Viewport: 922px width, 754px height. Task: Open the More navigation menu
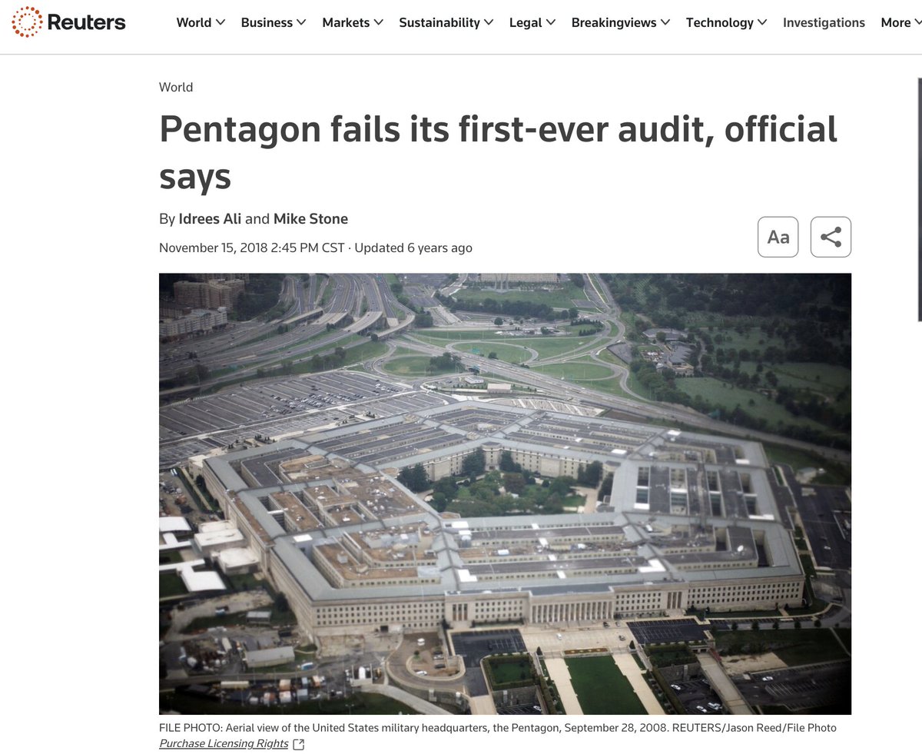click(x=900, y=23)
